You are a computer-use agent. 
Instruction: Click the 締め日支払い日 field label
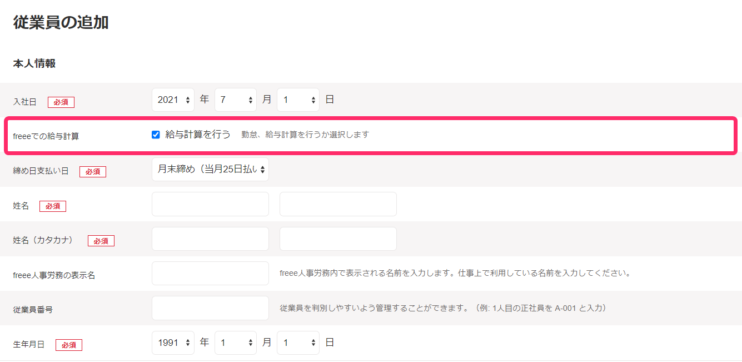point(41,171)
